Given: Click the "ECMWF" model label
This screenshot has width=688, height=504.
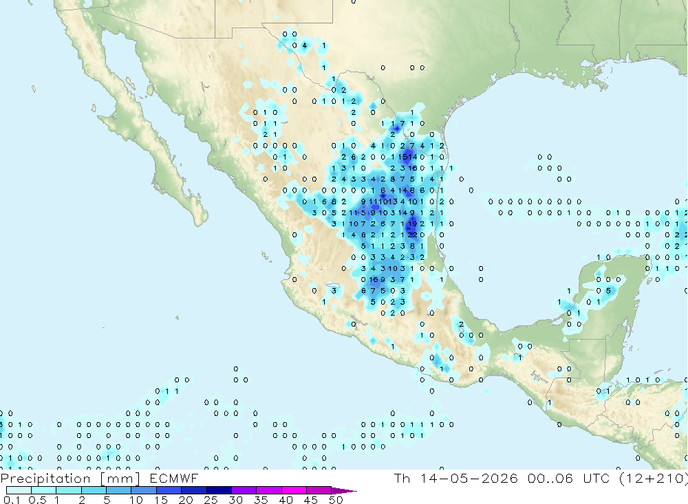Looking at the screenshot, I should click(174, 479).
